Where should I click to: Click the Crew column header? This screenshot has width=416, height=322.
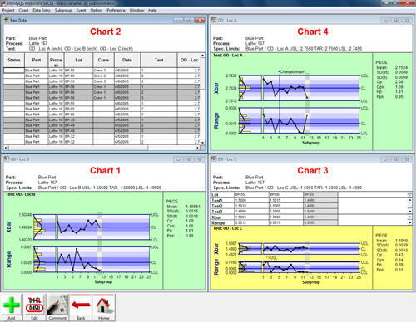tap(103, 60)
